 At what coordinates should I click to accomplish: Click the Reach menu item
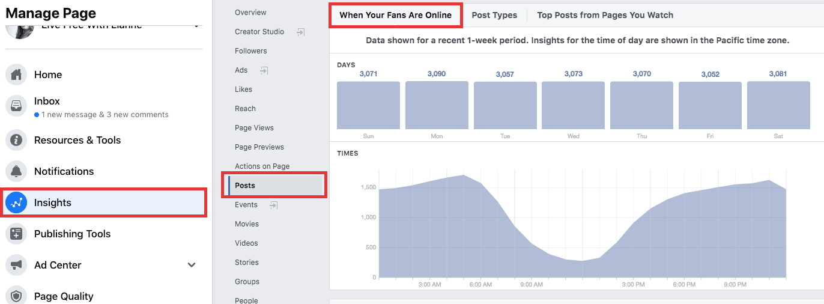(x=245, y=109)
